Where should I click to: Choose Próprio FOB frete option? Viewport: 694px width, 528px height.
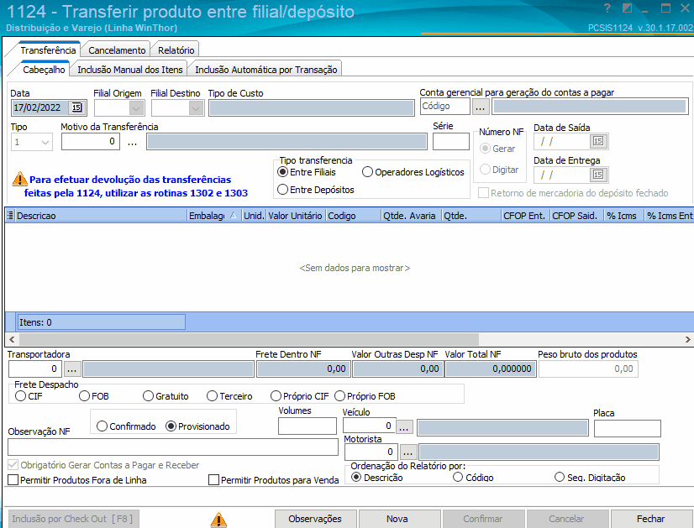click(x=365, y=396)
